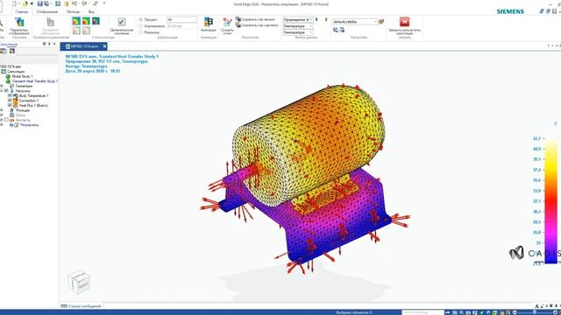This screenshot has height=315, width=561.
Task: Click first contour style icon in bottom row
Action: click(x=76, y=31)
